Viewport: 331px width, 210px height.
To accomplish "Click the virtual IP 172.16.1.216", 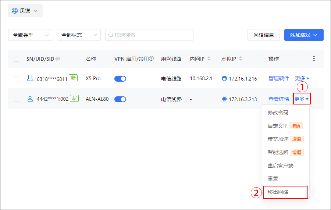I will [x=243, y=79].
